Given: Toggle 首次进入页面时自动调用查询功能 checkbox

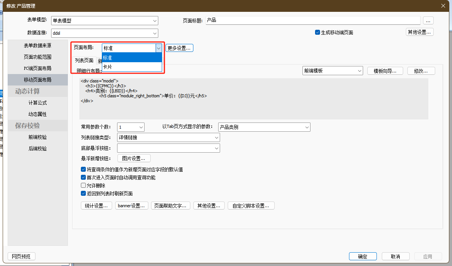Looking at the screenshot, I should (x=84, y=177).
